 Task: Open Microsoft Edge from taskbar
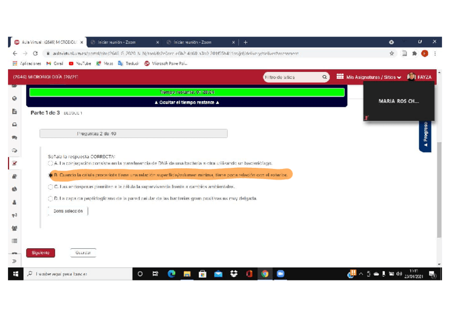pyautogui.click(x=171, y=274)
